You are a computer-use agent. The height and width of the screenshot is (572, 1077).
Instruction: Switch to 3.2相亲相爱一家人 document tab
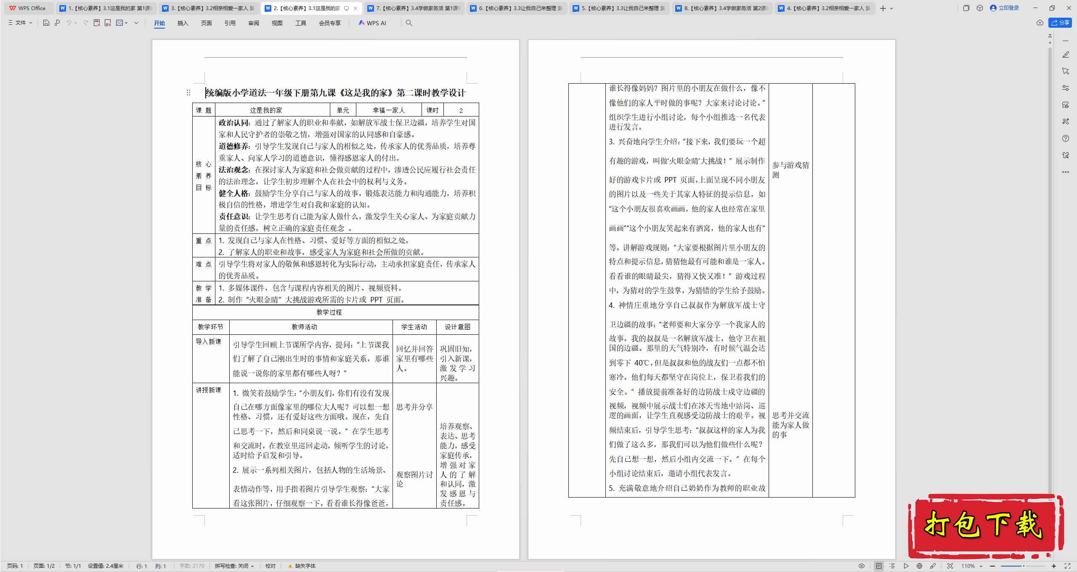click(x=209, y=8)
